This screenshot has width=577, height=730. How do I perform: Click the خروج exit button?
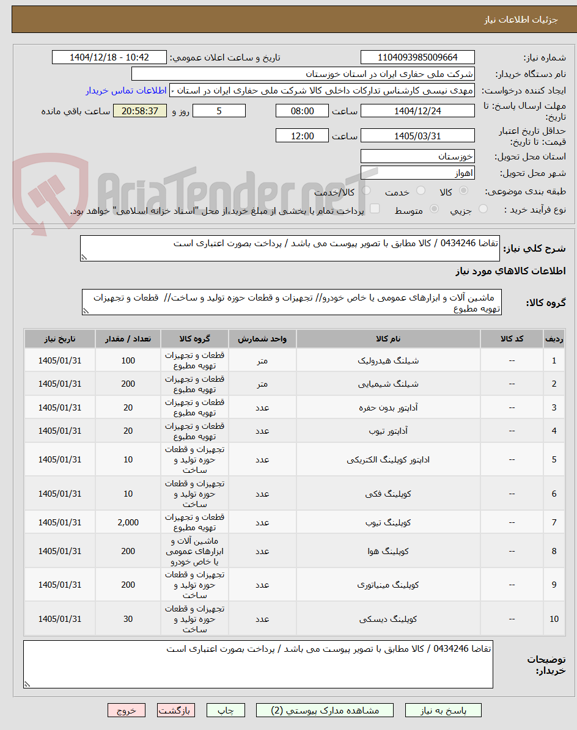point(126,710)
